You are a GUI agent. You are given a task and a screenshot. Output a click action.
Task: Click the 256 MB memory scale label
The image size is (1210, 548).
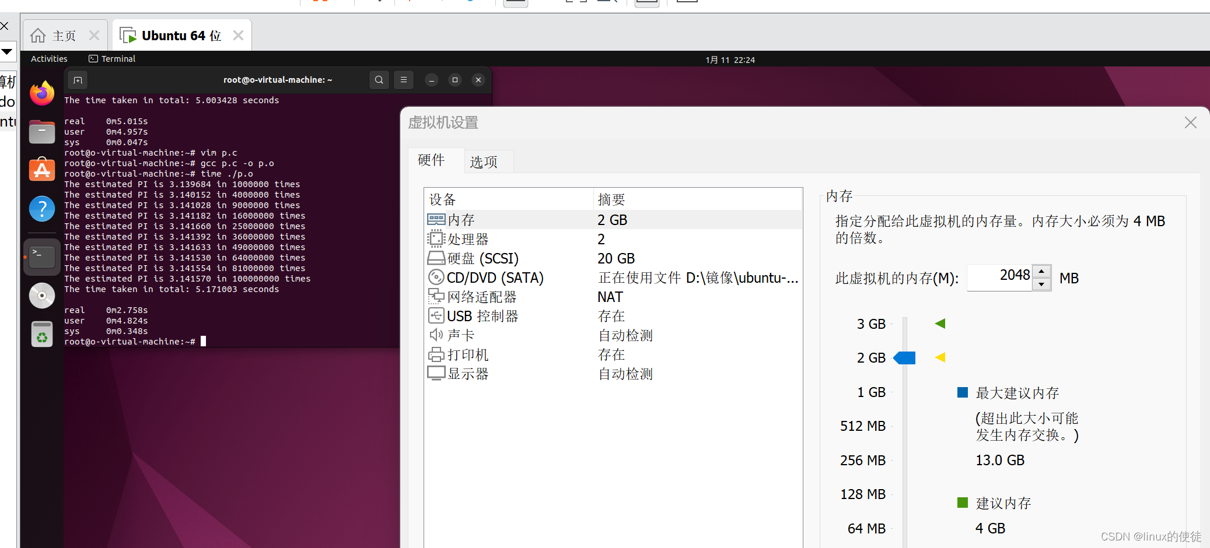863,461
